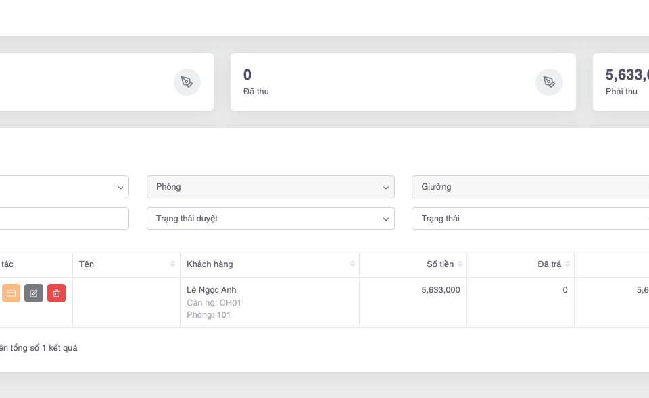
Task: Click the sort arrows in the Đã trả header
Action: [x=567, y=264]
